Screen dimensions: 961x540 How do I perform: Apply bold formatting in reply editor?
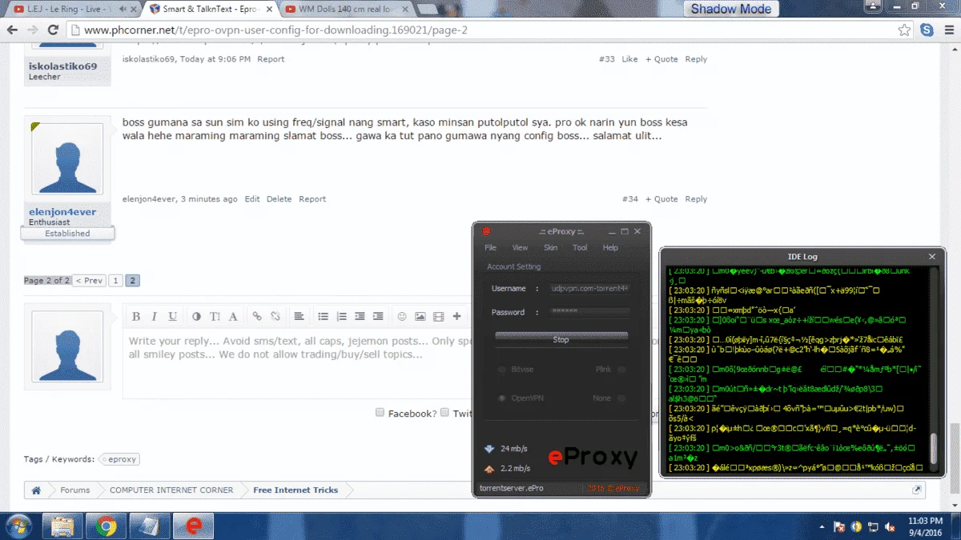pyautogui.click(x=136, y=317)
